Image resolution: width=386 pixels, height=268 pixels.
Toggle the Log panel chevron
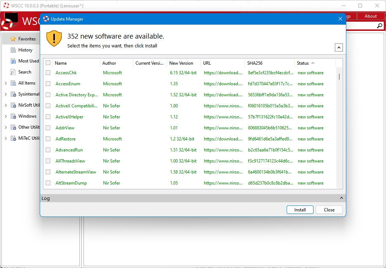tap(341, 198)
